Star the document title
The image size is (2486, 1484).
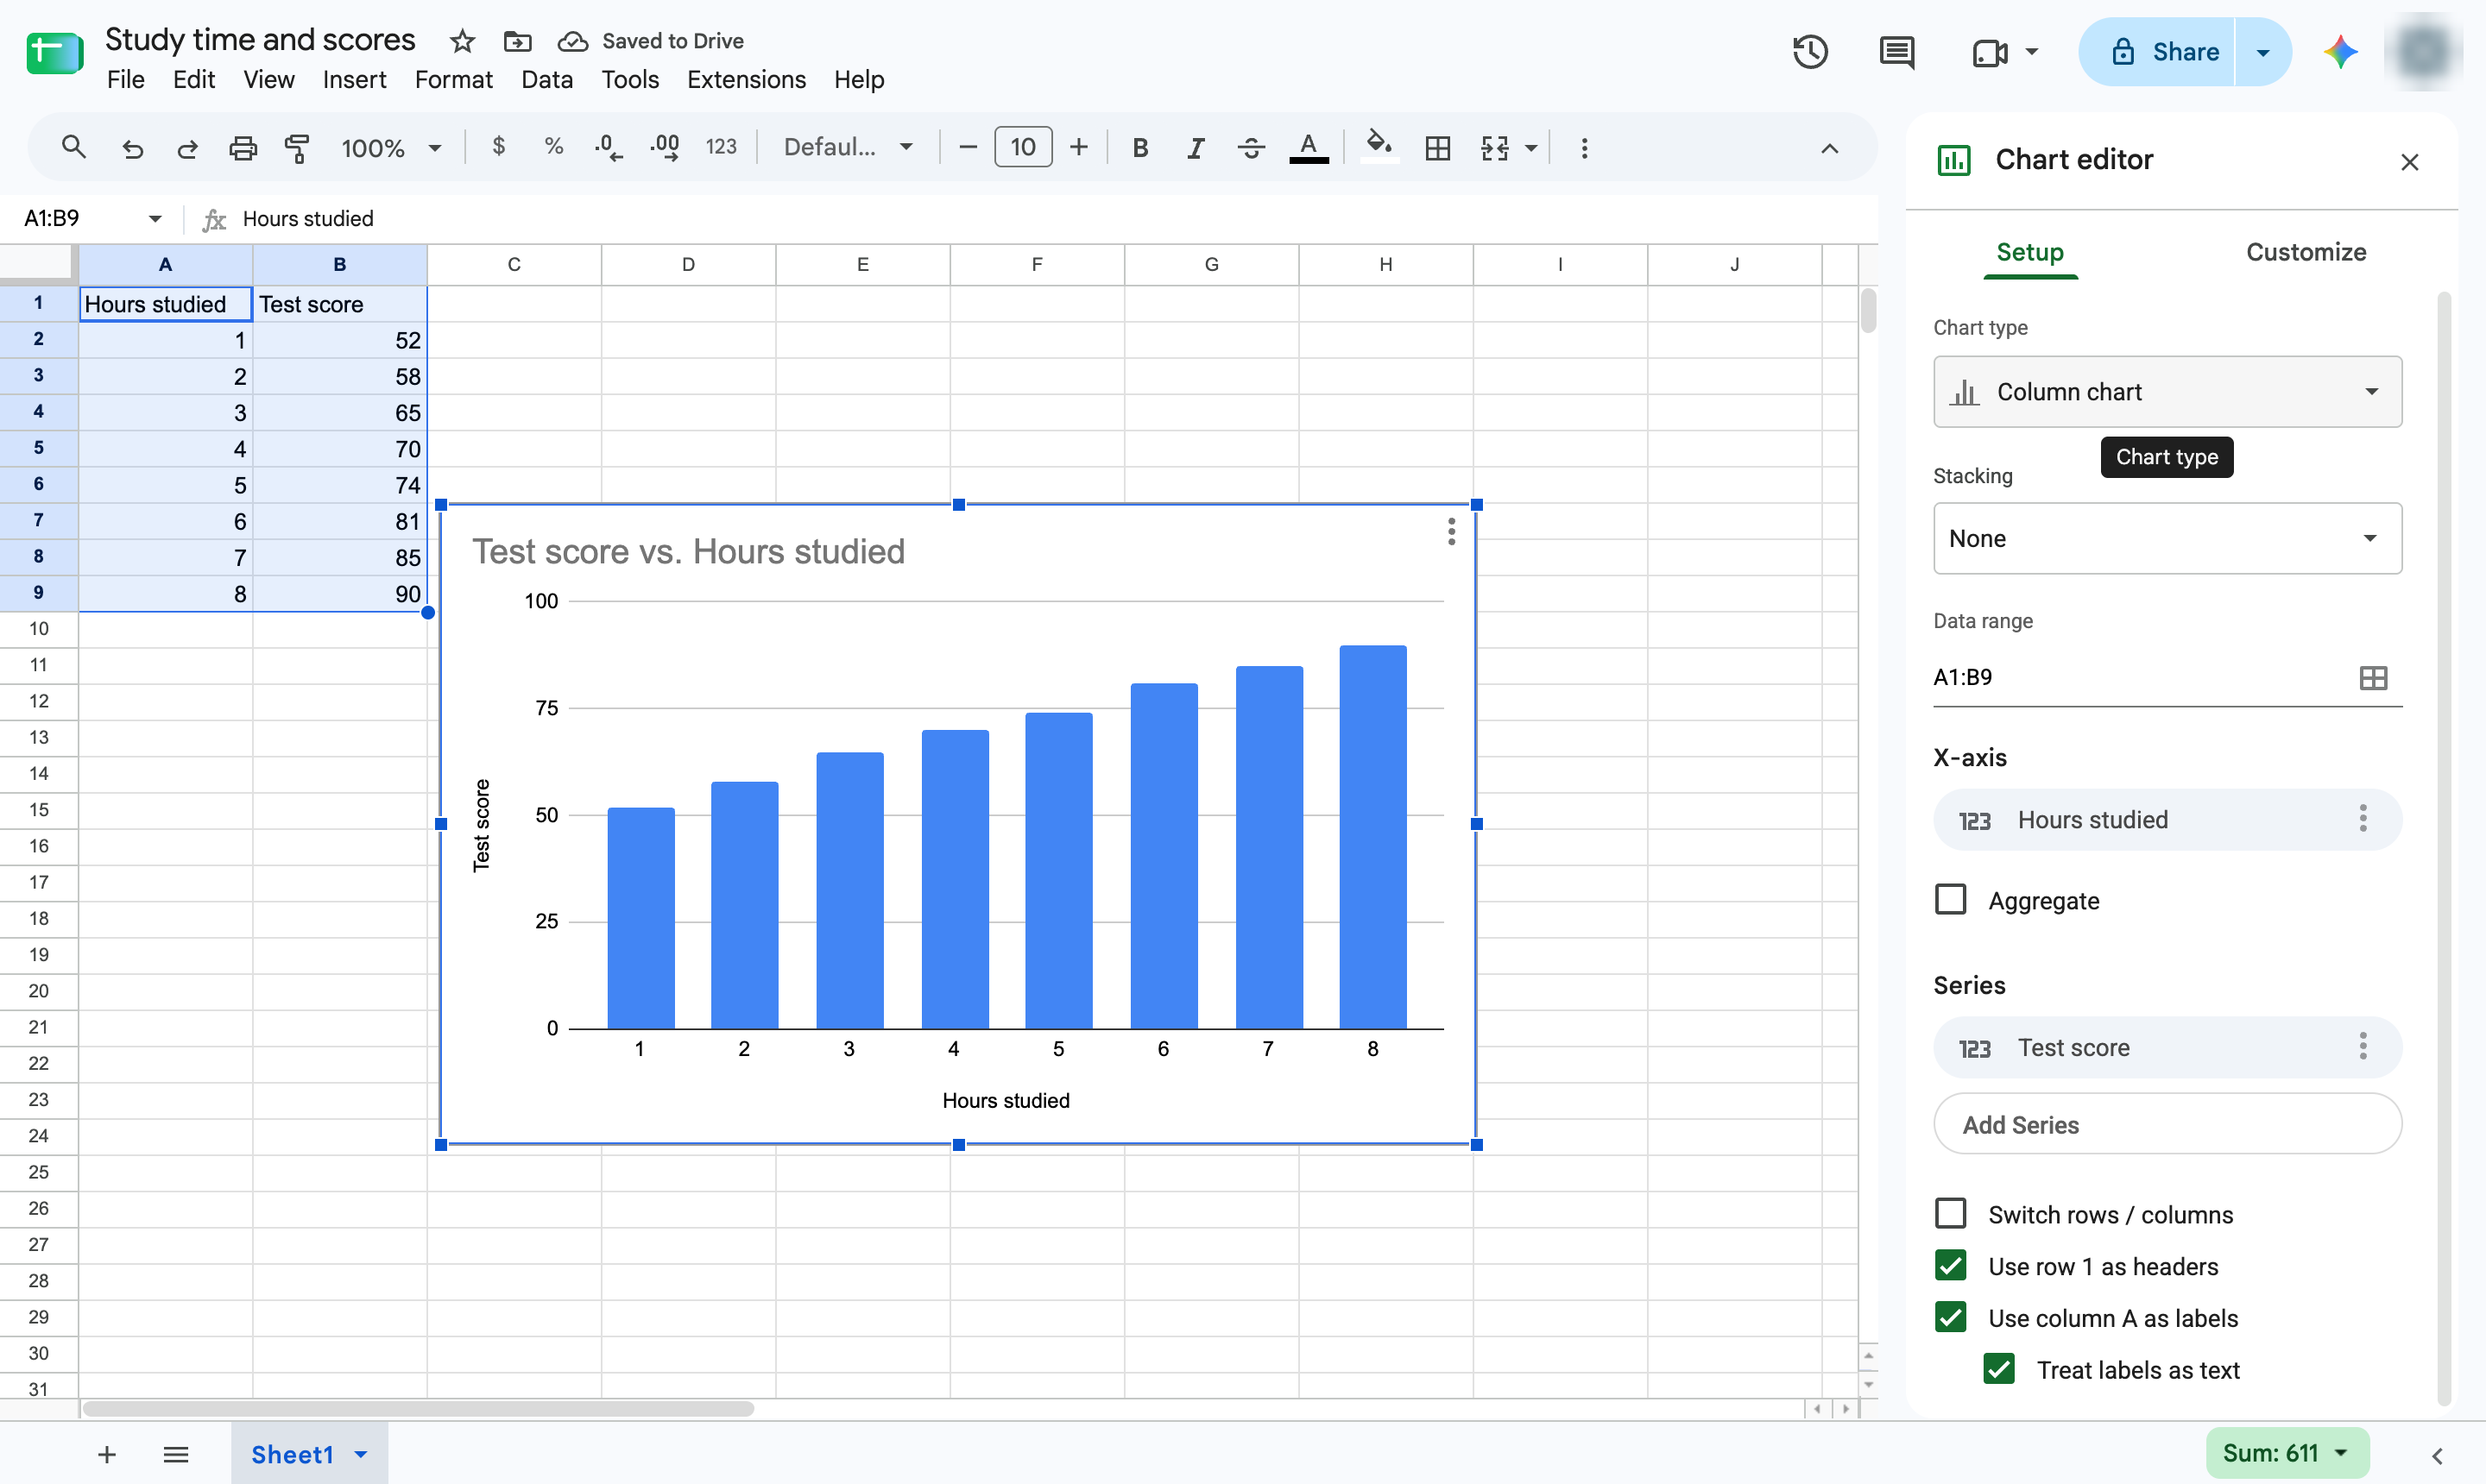pos(461,41)
